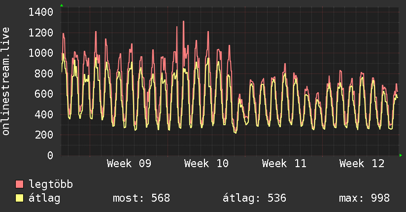This screenshot has width=406, height=212.
Task: Click the Week 12 x-axis label
Action: pos(362,164)
